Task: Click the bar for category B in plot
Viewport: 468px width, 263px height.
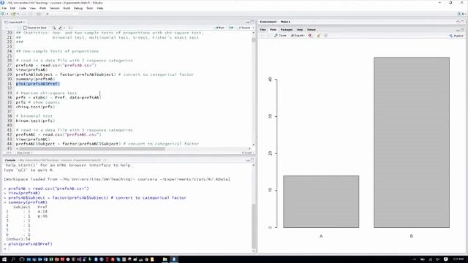Action: click(412, 142)
